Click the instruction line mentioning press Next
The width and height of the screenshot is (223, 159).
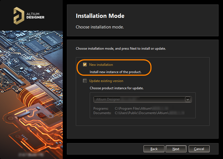121,49
